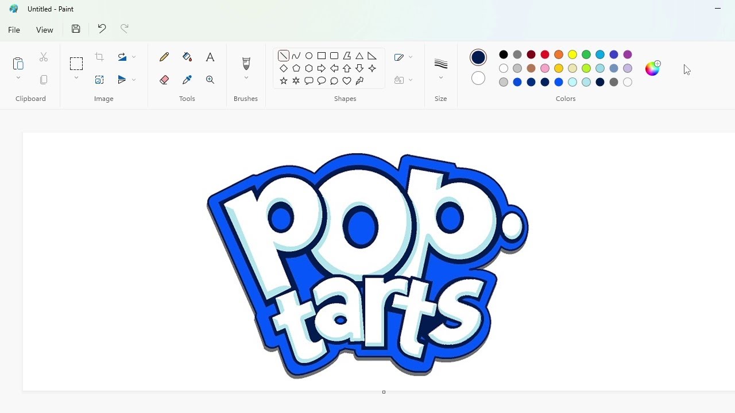Open the File menu

coord(14,30)
